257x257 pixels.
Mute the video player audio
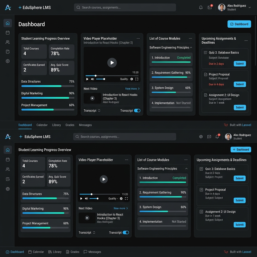pos(93,79)
